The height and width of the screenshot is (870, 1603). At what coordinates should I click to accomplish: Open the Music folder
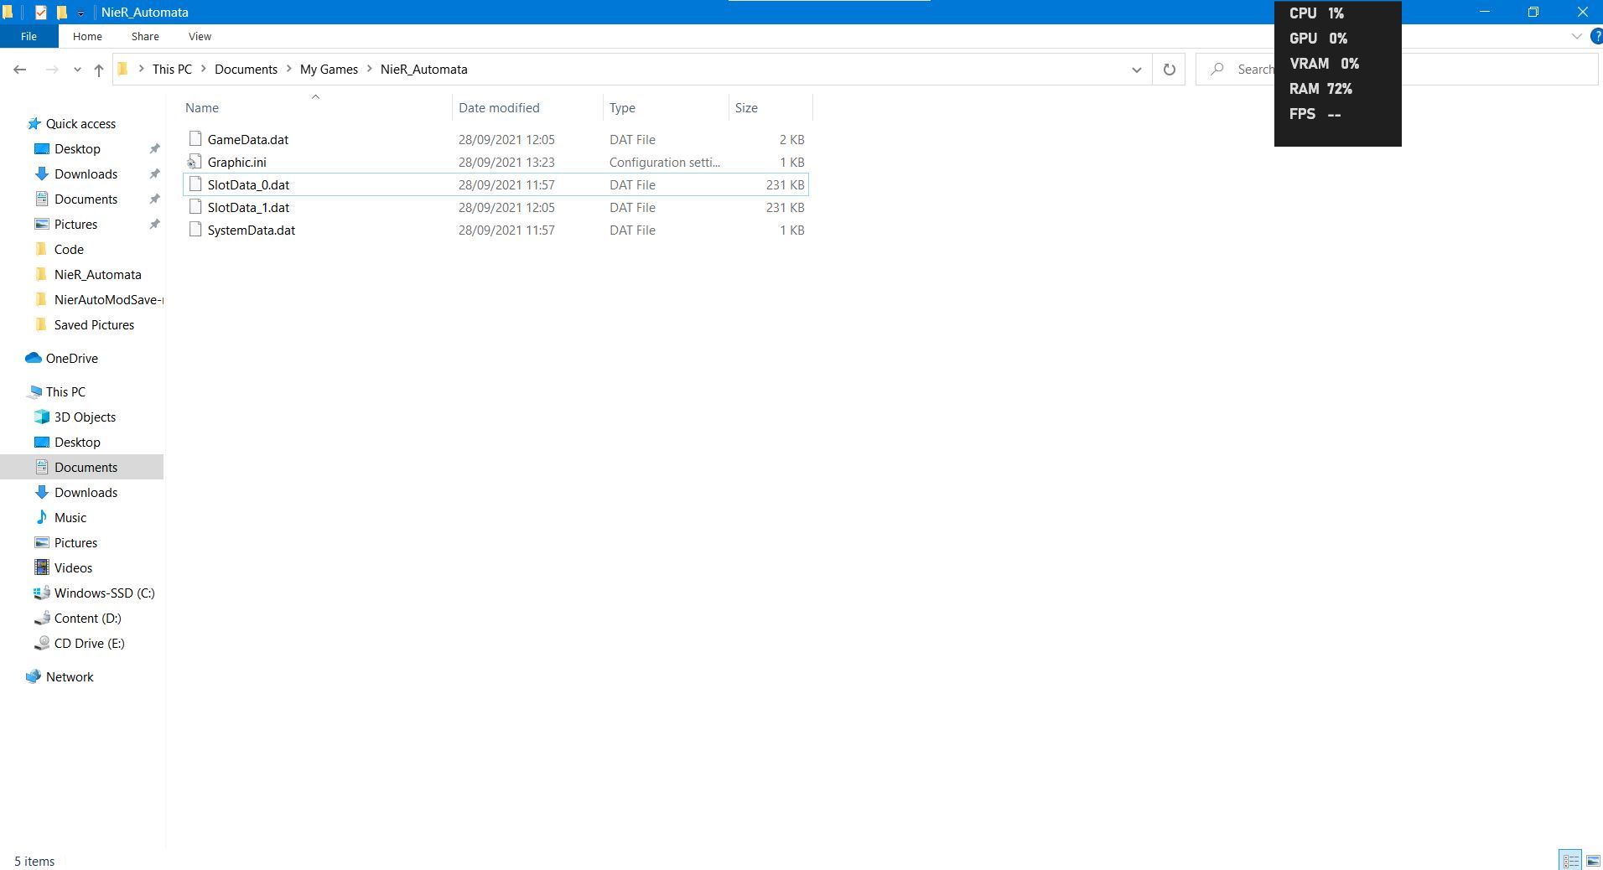[70, 517]
